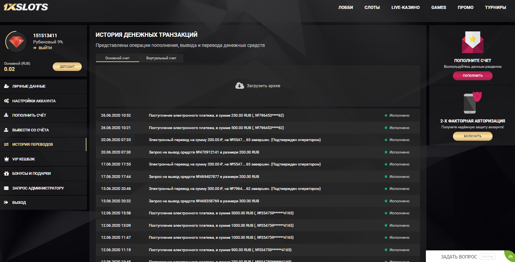Click the ВЫЙТИ logout link
The height and width of the screenshot is (262, 515).
pos(45,48)
